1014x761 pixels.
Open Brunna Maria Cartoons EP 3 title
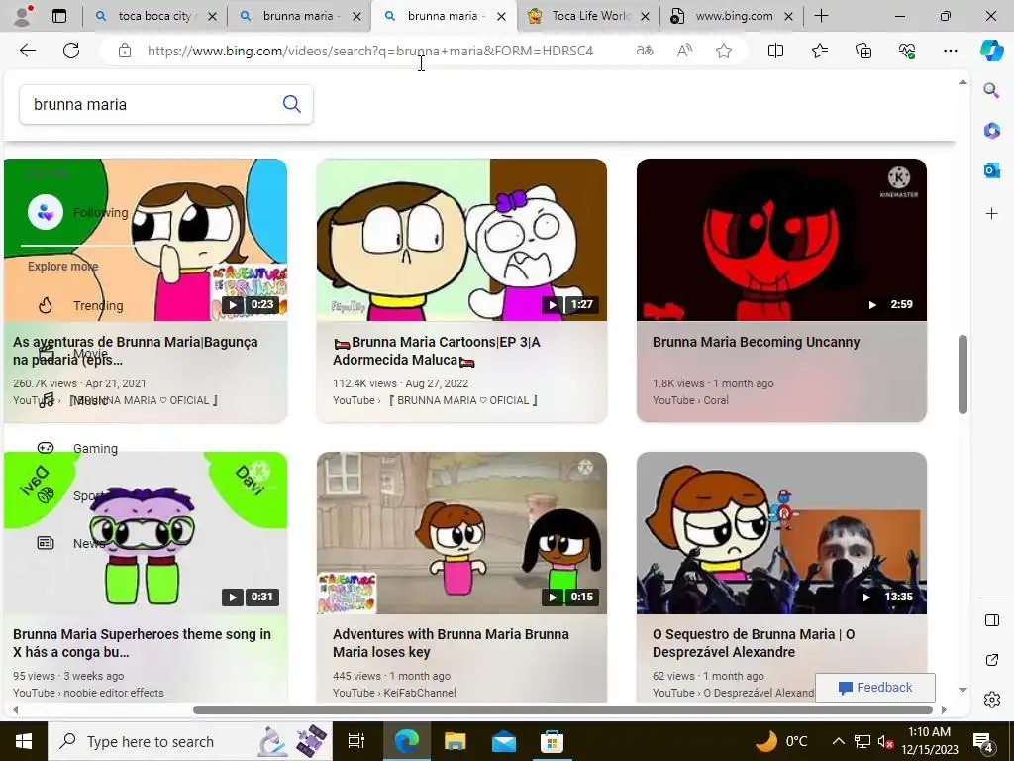(x=437, y=350)
